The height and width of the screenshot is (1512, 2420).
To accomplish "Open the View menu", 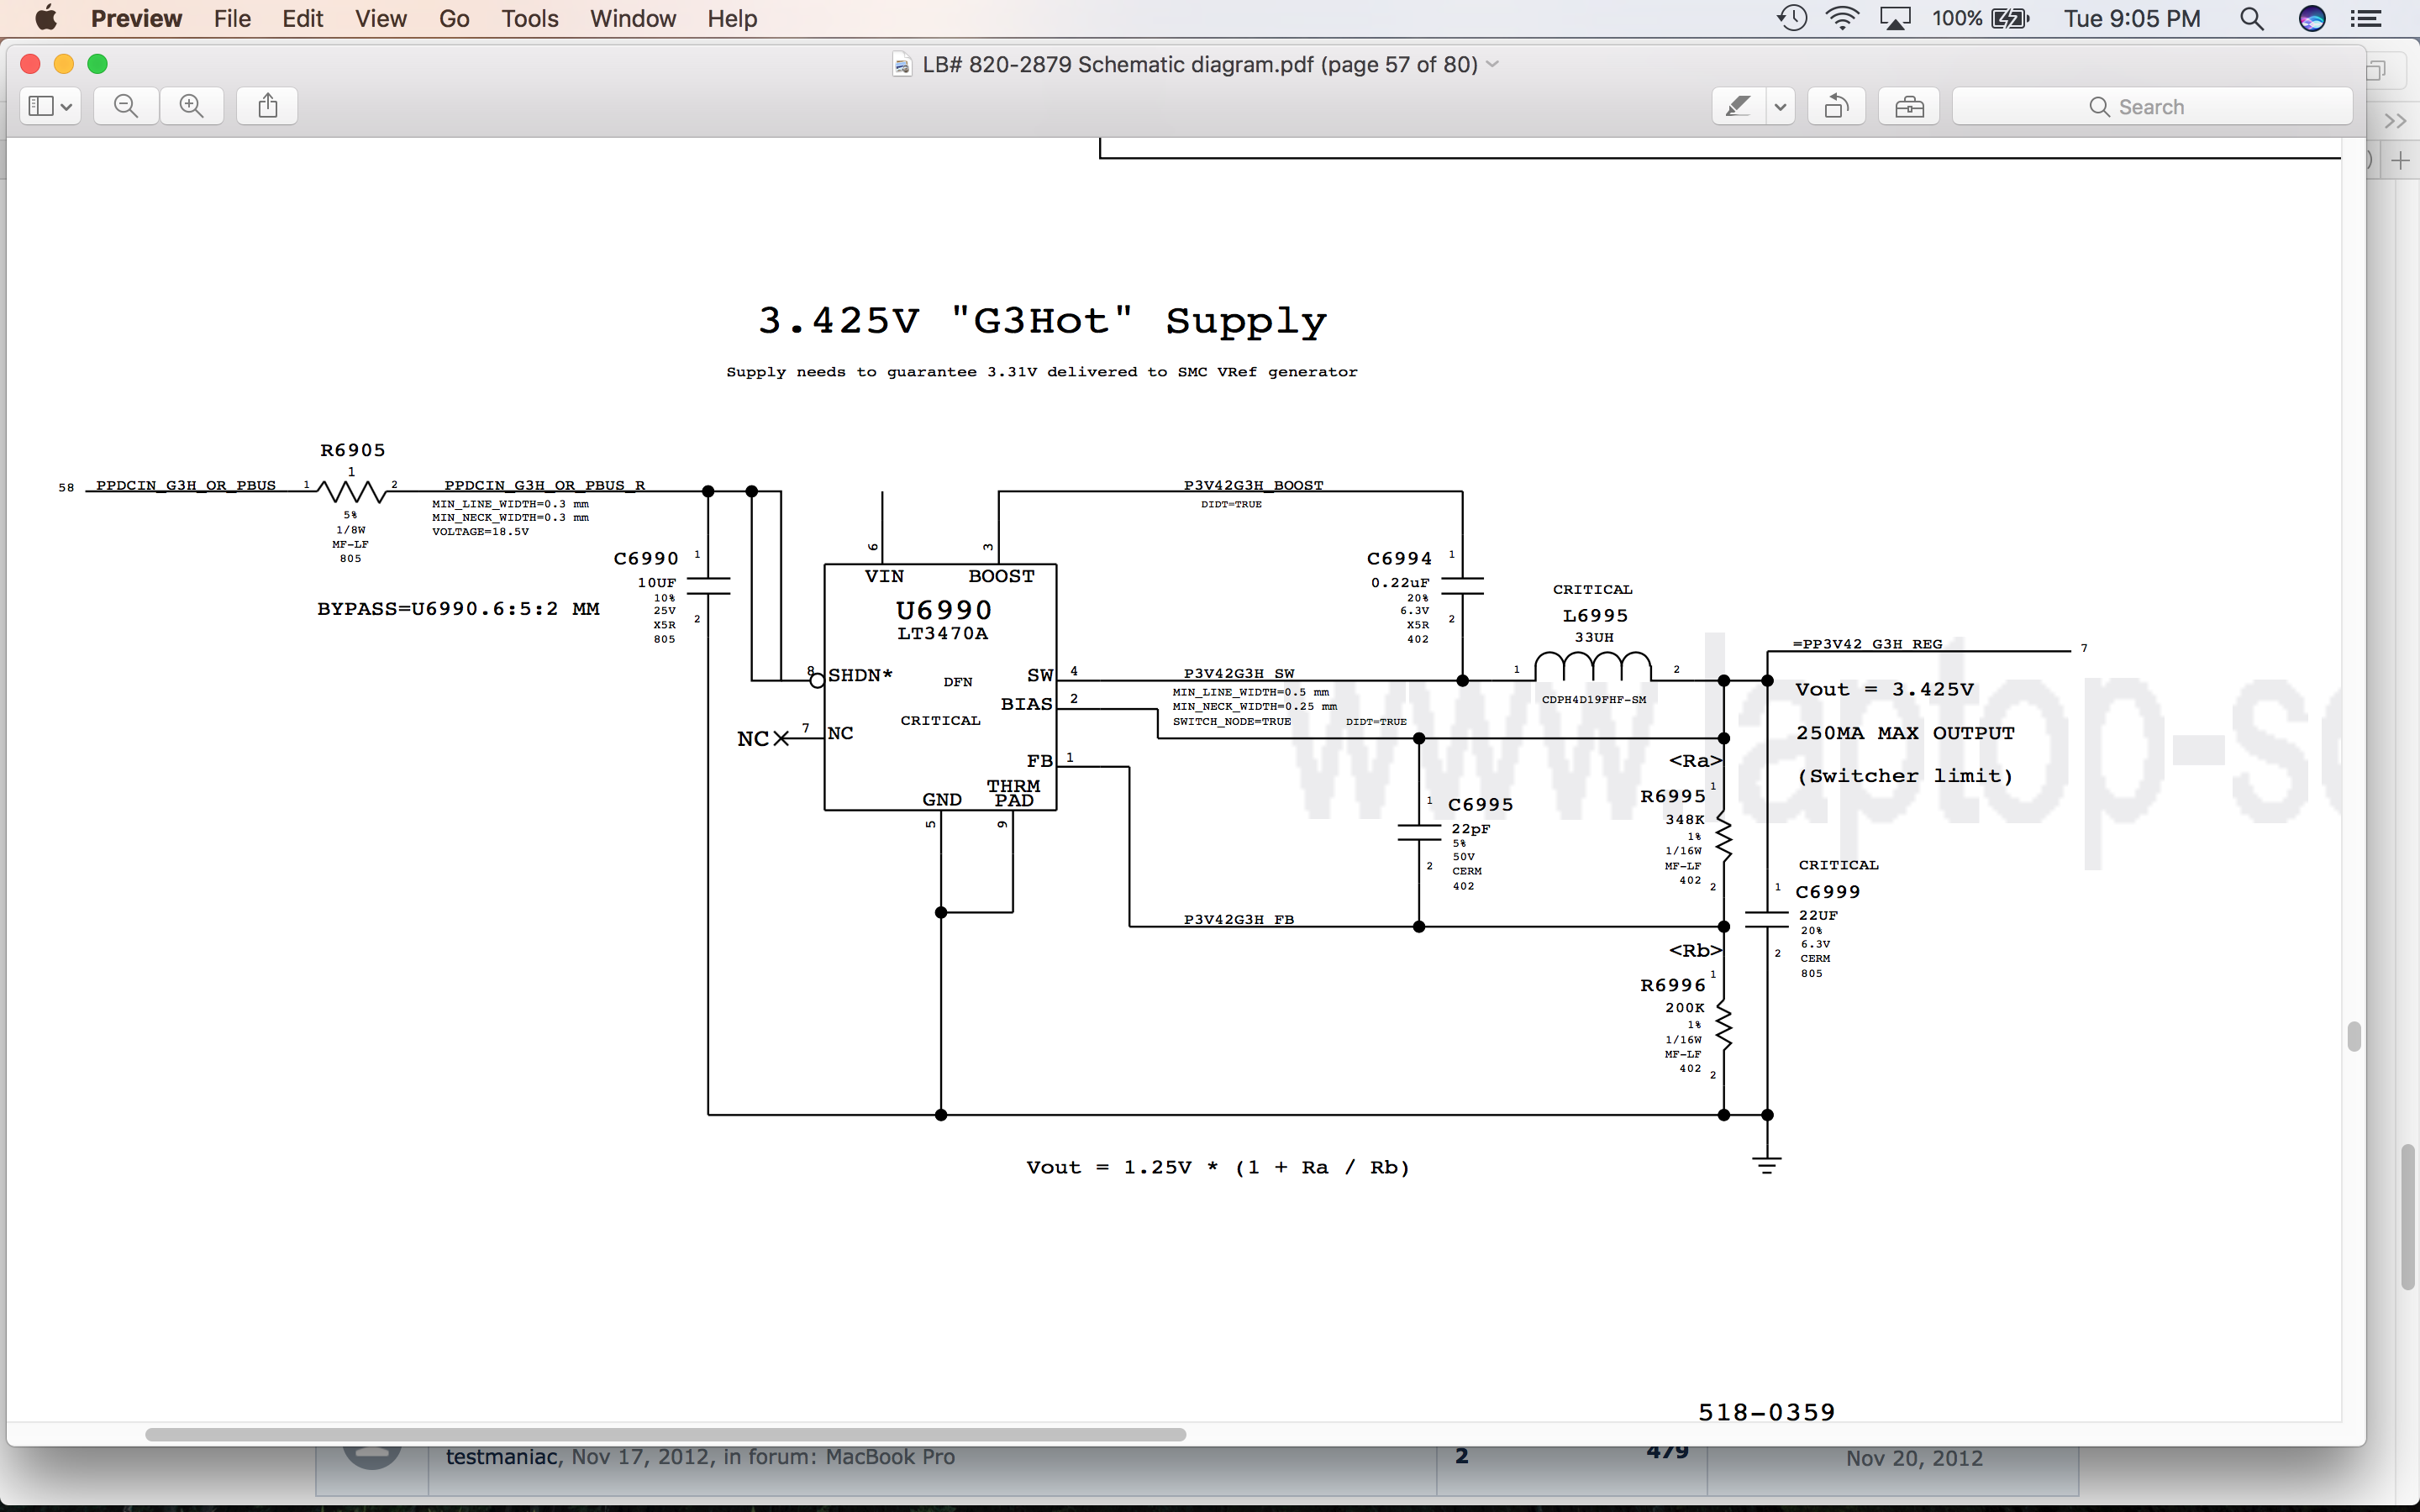I will (x=381, y=18).
